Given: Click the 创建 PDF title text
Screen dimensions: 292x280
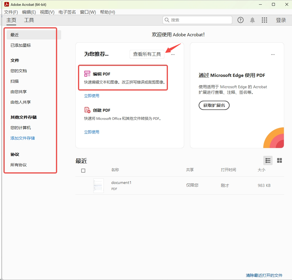Looking at the screenshot, I should 101,110.
